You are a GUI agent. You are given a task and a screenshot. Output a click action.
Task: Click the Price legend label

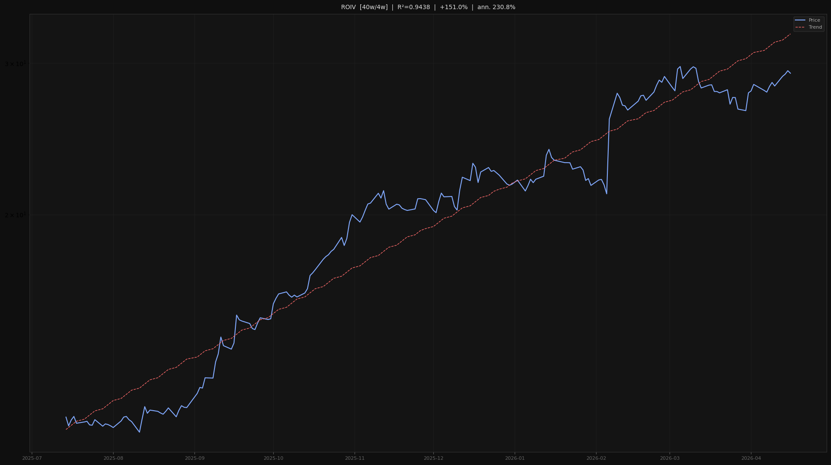point(814,20)
